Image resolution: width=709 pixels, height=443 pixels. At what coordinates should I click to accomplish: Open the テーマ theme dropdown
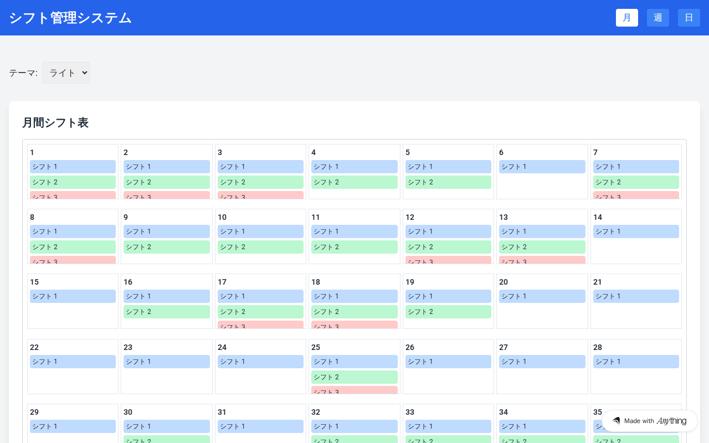point(66,73)
